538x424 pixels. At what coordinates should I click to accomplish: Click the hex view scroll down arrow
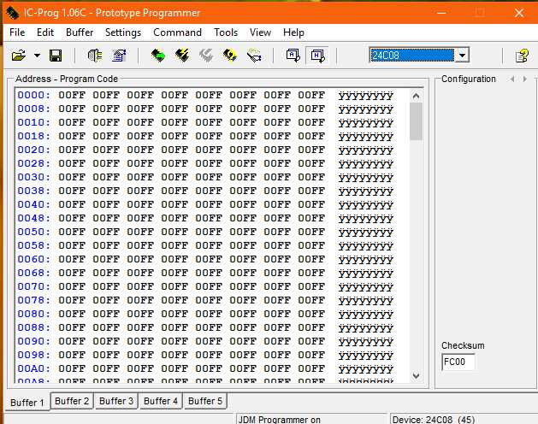(416, 375)
